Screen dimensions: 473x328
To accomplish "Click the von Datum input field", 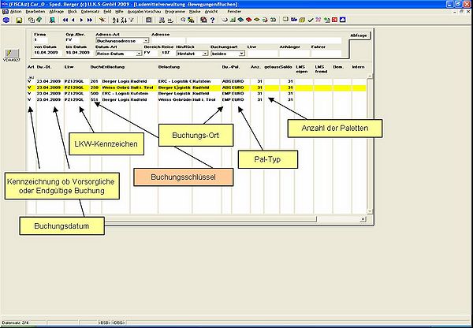I will coord(47,53).
